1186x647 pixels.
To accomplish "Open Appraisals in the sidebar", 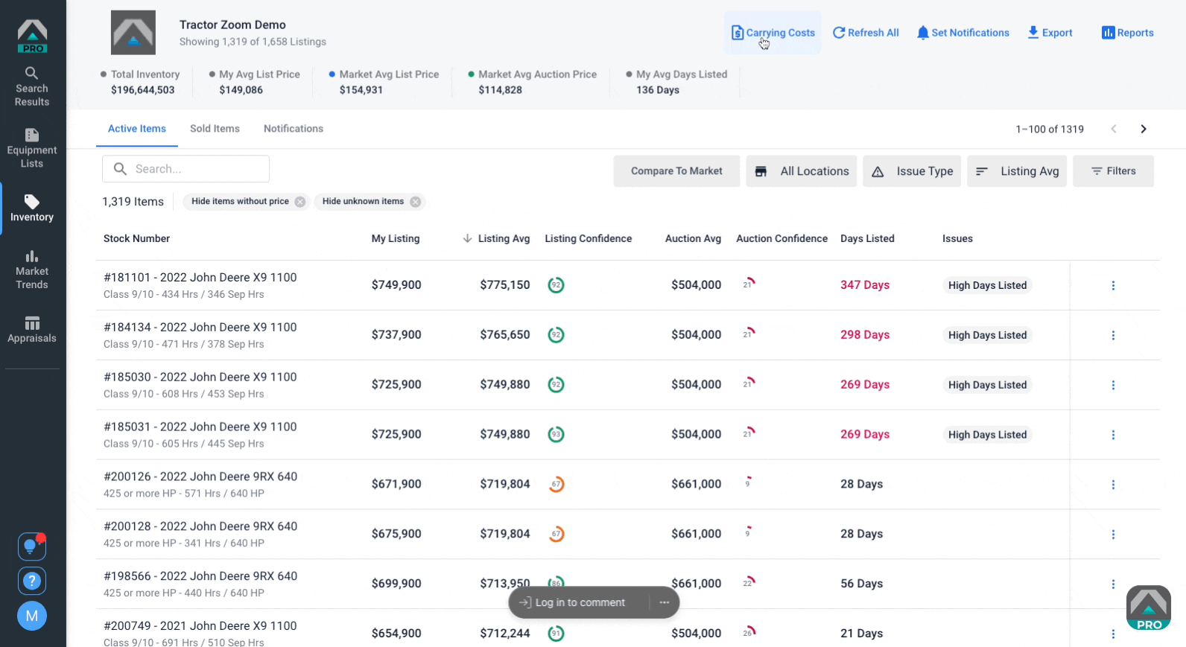I will click(32, 329).
